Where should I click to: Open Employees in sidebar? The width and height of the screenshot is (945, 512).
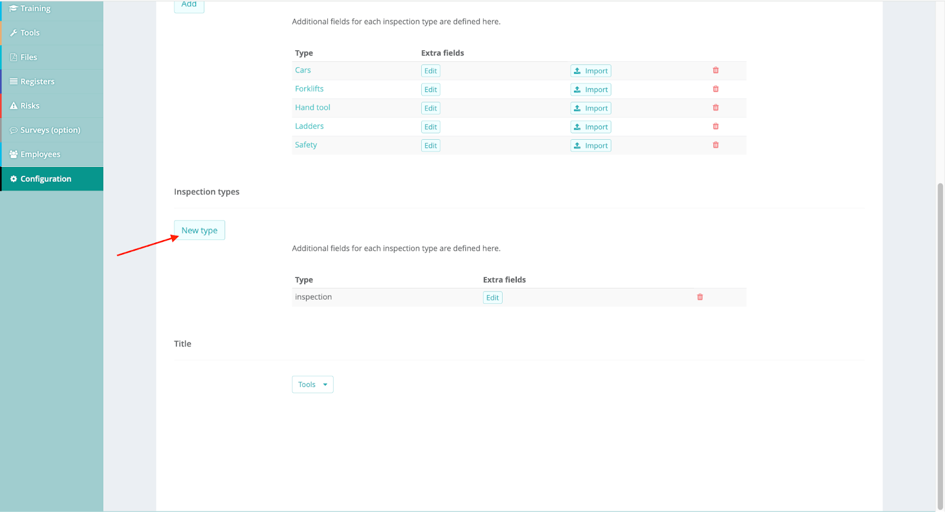pyautogui.click(x=52, y=155)
